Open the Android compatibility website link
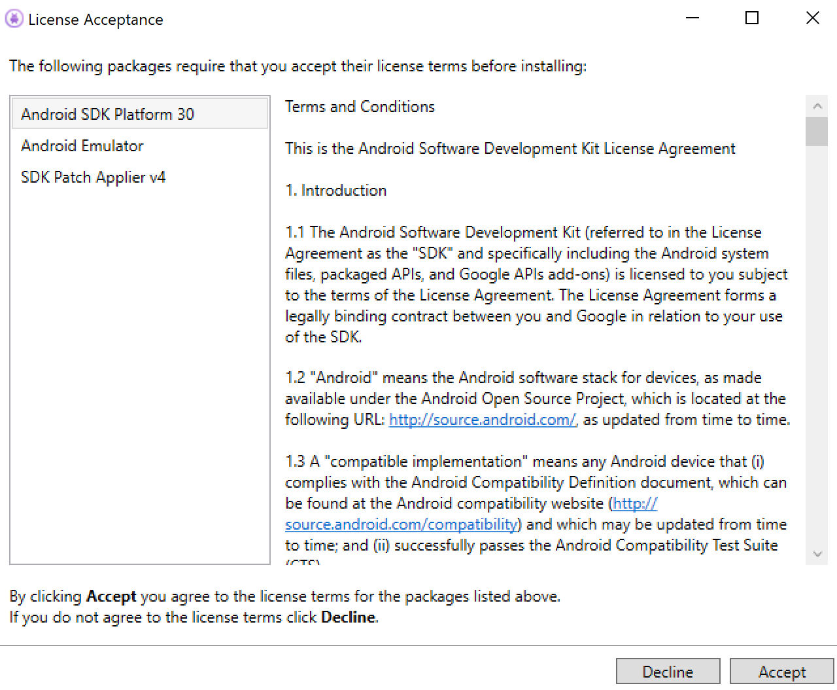The width and height of the screenshot is (837, 690). (x=401, y=524)
